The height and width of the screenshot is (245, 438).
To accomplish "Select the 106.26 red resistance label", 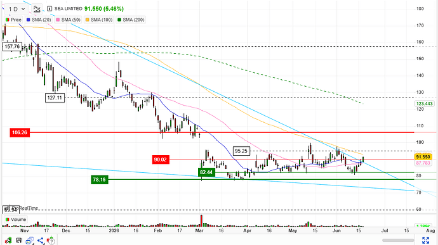I will [20, 132].
